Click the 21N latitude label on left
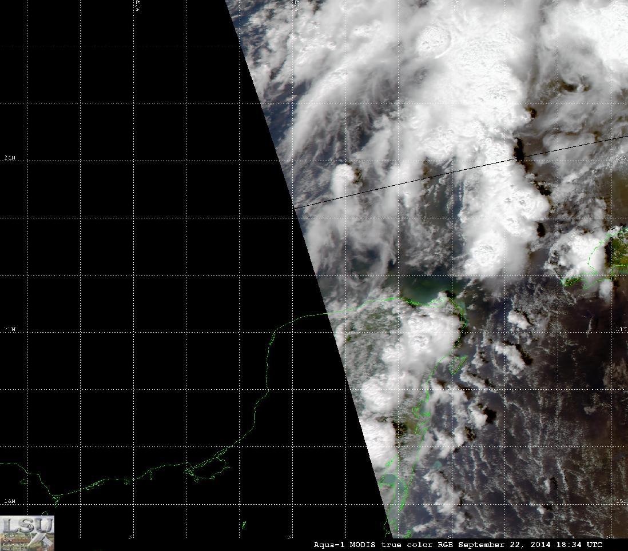Viewport: 628px width, 551px height. [x=10, y=329]
